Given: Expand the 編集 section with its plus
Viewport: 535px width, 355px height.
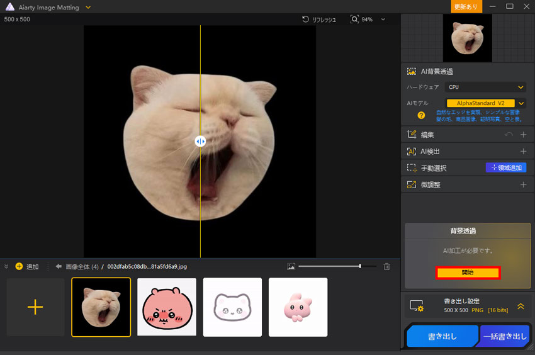Looking at the screenshot, I should click(524, 135).
